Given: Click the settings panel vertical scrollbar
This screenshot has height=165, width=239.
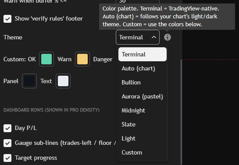Looking at the screenshot, I should pos(182,112).
